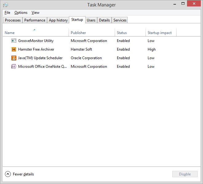Click the Microsoft Office OneNote icon
Viewport: 203px width, 184px height.
pos(14,67)
